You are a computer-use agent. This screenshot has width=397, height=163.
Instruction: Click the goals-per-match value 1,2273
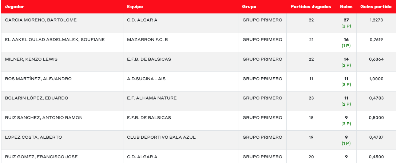pyautogui.click(x=376, y=20)
